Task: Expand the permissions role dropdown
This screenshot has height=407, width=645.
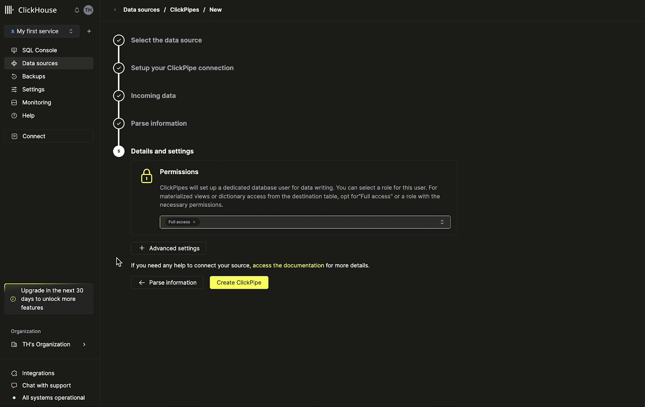Action: [442, 222]
